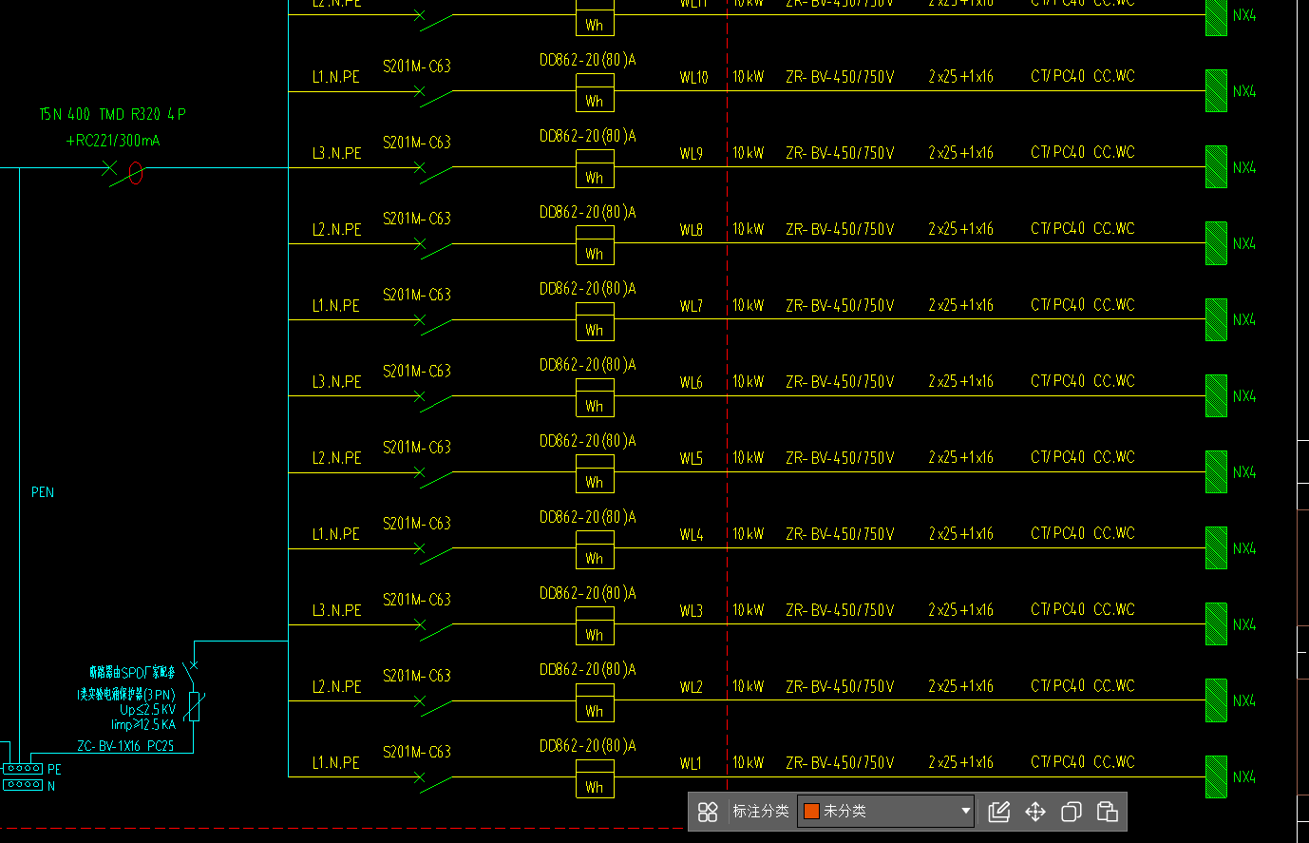Click the Up≤2.5KV surge protector text
The image size is (1309, 843).
pyautogui.click(x=148, y=710)
